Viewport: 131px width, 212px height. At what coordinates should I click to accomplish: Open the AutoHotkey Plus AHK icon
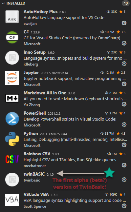(x=12, y=17)
